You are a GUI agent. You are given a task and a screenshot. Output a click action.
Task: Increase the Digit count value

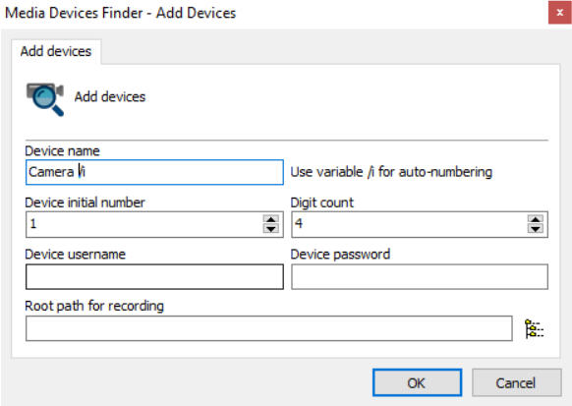click(536, 219)
